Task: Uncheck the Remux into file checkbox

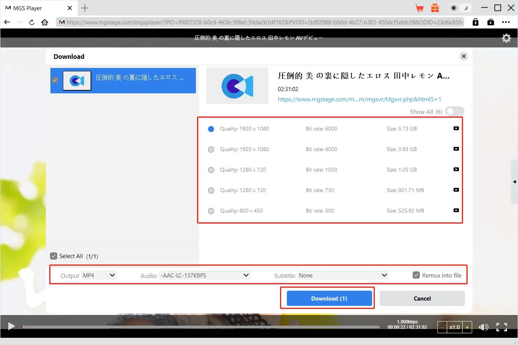Action: pyautogui.click(x=416, y=275)
